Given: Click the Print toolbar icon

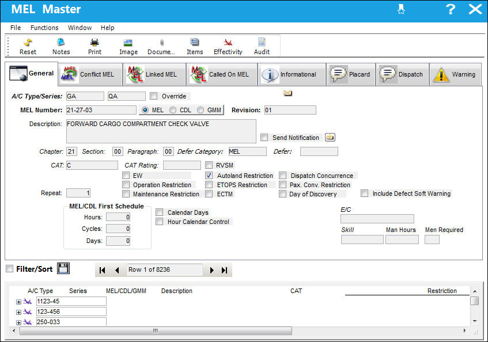Looking at the screenshot, I should pyautogui.click(x=94, y=42).
